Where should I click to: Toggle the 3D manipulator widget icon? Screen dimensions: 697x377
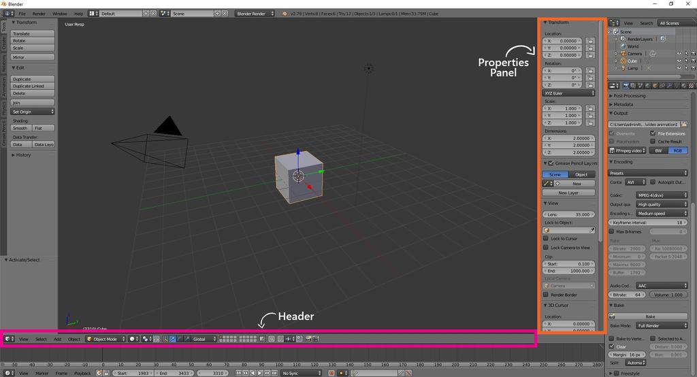click(166, 339)
